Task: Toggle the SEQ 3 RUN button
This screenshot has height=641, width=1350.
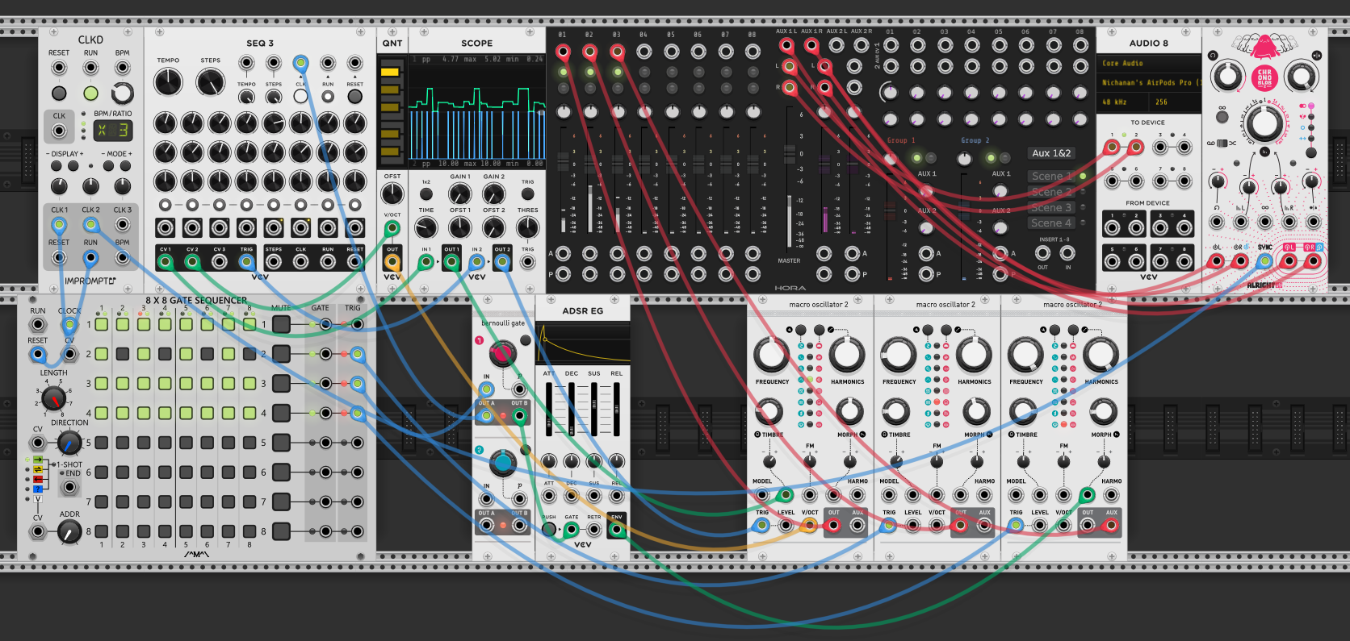Action: coord(328,97)
